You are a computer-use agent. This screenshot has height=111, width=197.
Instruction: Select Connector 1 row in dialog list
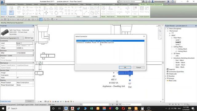pyautogui.click(x=110, y=41)
